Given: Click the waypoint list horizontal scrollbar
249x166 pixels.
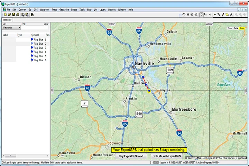Looking at the screenshot, I should pos(25,156).
